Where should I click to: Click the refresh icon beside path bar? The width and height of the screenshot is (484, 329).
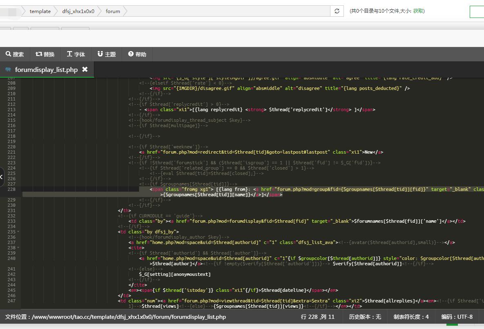point(337,11)
